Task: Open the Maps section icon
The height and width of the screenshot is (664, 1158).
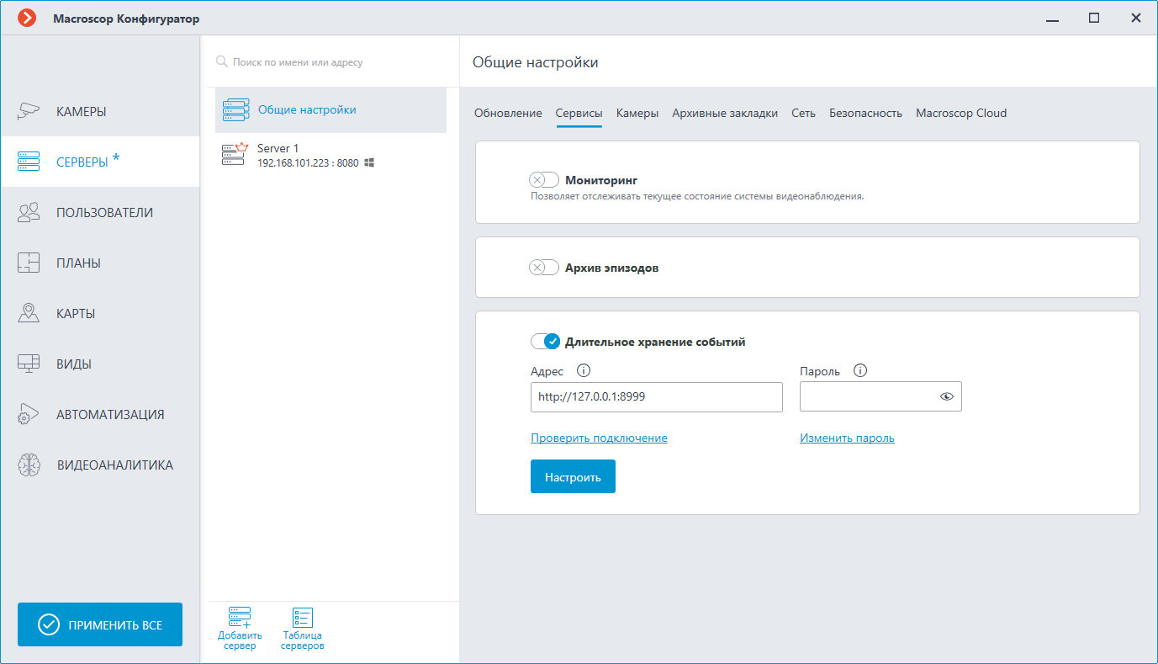Action: point(29,313)
